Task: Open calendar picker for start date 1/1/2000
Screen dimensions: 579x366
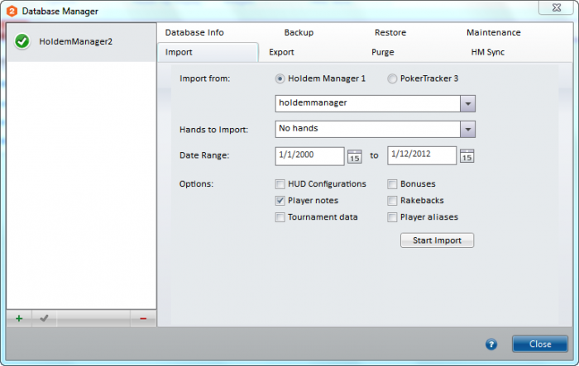Action: pos(355,156)
